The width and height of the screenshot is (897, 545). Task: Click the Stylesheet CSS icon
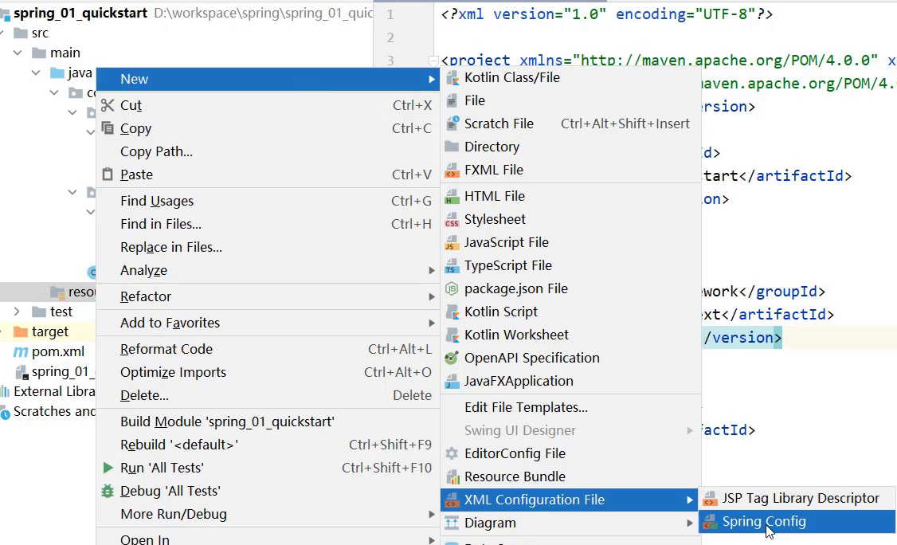click(x=452, y=219)
